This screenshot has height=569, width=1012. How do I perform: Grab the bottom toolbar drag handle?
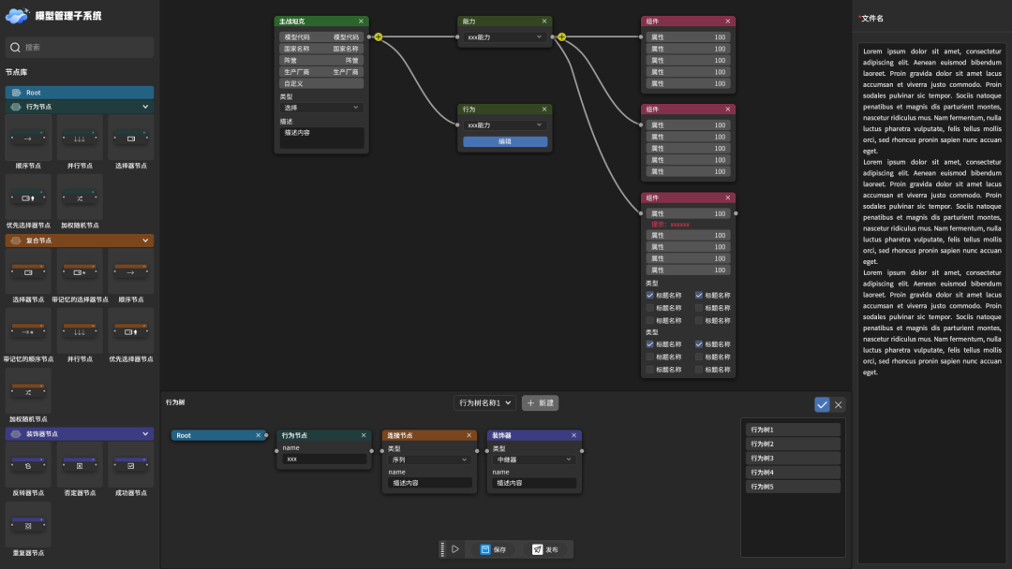click(442, 549)
